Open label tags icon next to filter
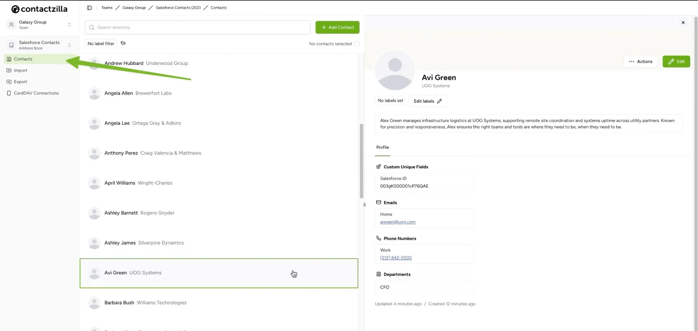Screen dimensions: 698x331 coord(123,43)
